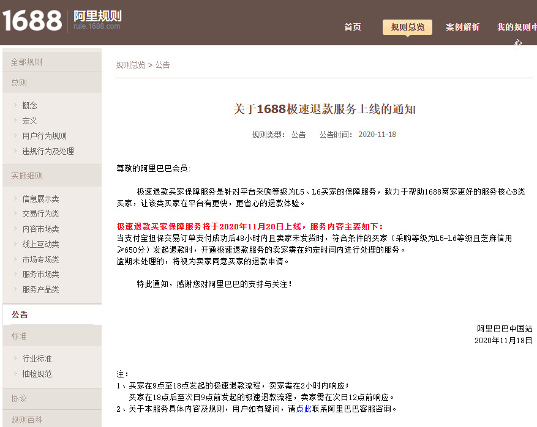Select the 标准 sidebar section

pos(52,336)
